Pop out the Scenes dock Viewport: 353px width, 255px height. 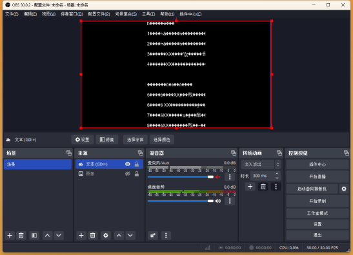pyautogui.click(x=69, y=153)
